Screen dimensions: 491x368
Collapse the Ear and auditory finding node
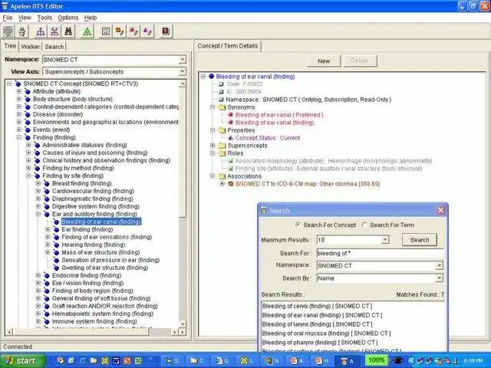click(x=38, y=214)
